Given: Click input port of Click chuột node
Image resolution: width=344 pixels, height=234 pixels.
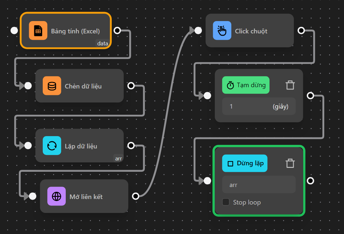Looking at the screenshot, I should click(x=198, y=30).
